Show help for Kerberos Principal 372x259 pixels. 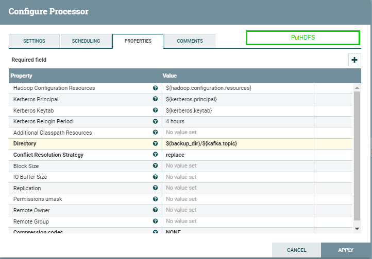[x=155, y=99]
